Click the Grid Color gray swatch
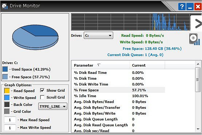 coord(7,111)
